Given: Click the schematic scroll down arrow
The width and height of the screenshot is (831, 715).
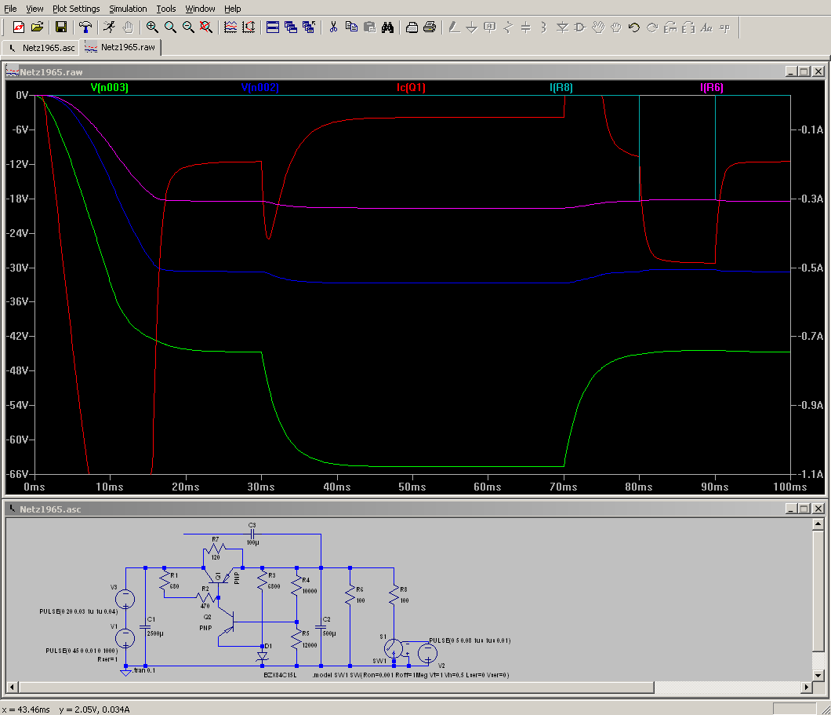Looking at the screenshot, I should click(x=818, y=675).
